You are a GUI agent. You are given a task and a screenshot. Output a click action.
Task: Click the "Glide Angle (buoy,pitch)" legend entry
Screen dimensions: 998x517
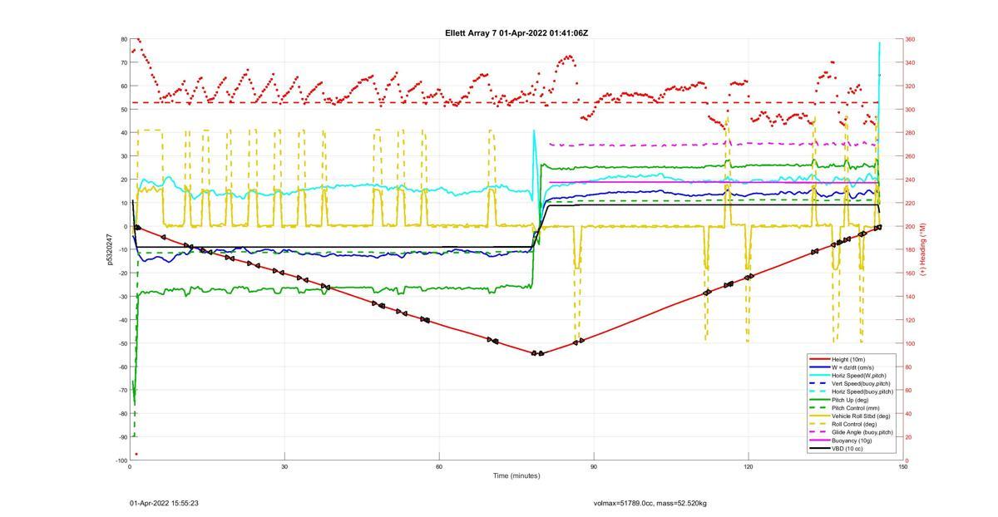pos(862,432)
